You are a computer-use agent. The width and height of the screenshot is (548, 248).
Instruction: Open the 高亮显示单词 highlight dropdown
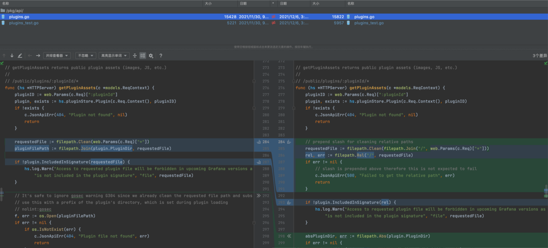(x=114, y=56)
